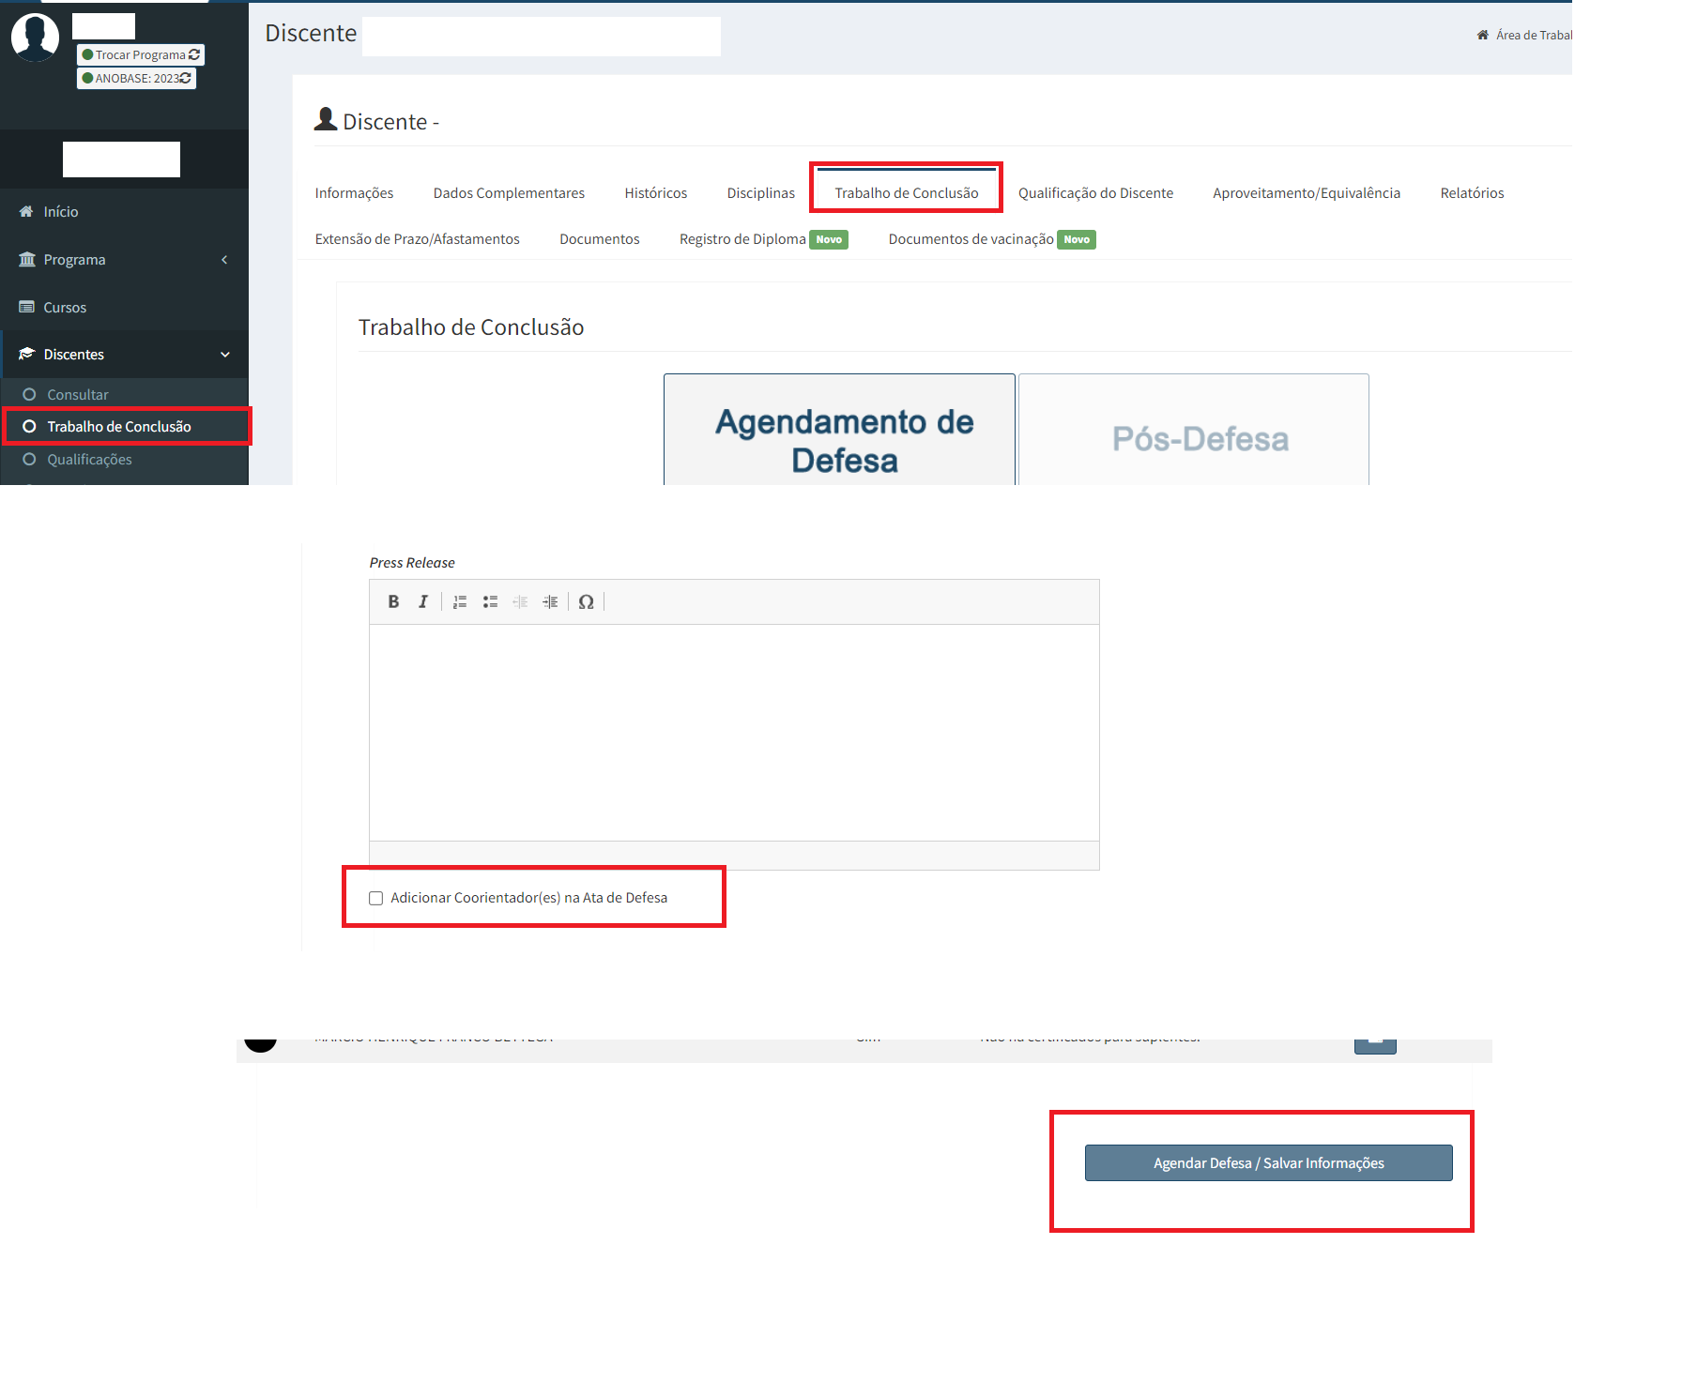Switch to the Históricos tab

coord(655,193)
